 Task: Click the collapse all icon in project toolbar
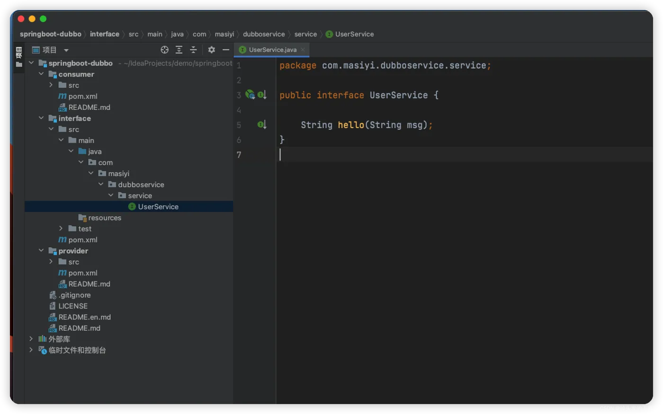point(193,50)
